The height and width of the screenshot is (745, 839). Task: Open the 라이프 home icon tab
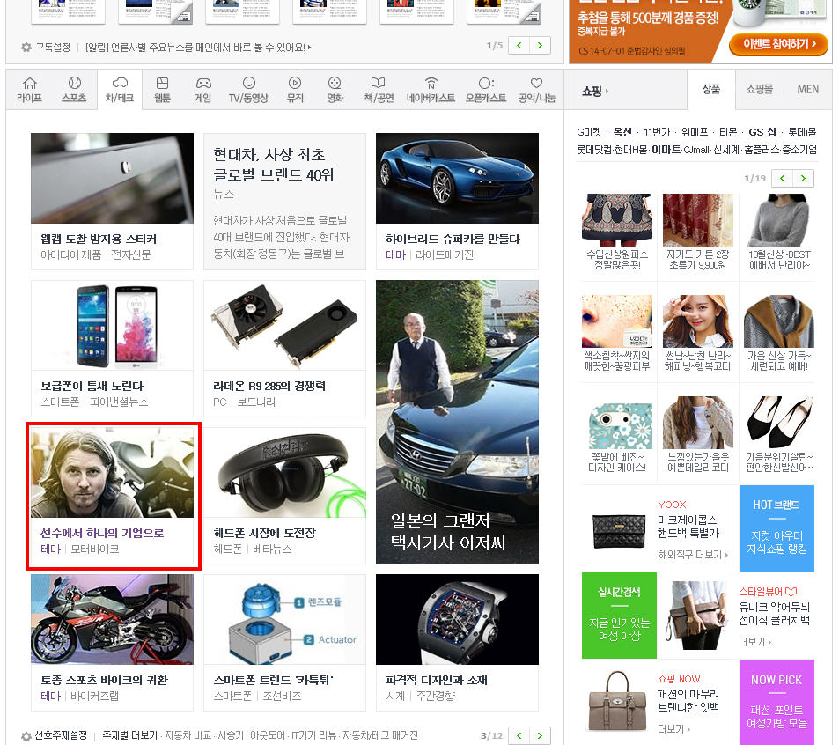coord(29,90)
